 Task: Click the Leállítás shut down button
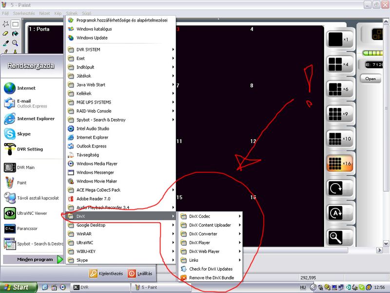coord(140,273)
